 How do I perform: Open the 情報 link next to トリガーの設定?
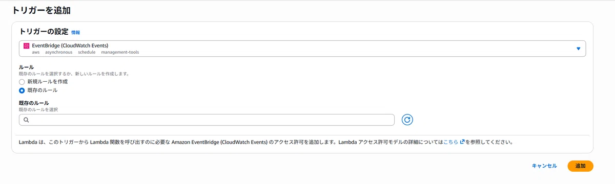(x=76, y=32)
